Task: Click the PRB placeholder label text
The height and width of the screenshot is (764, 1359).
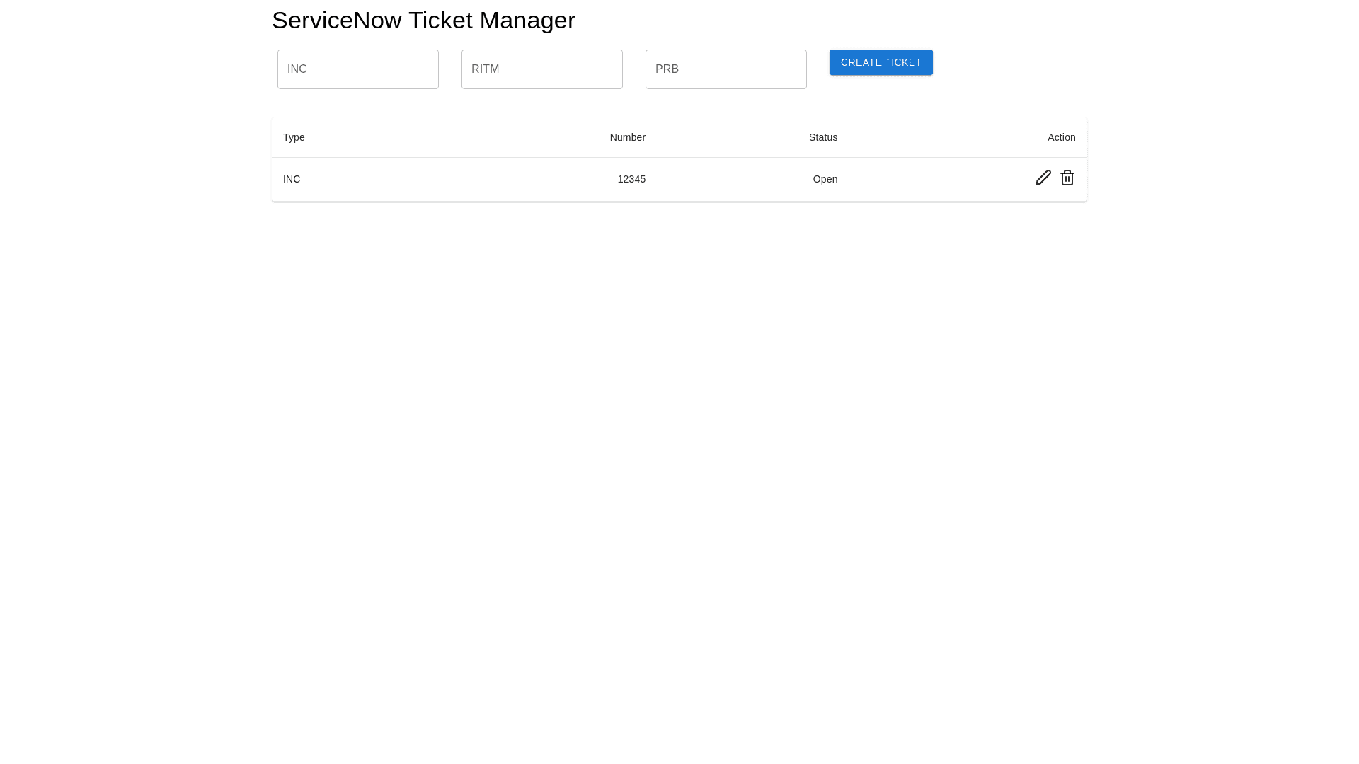Action: (667, 69)
